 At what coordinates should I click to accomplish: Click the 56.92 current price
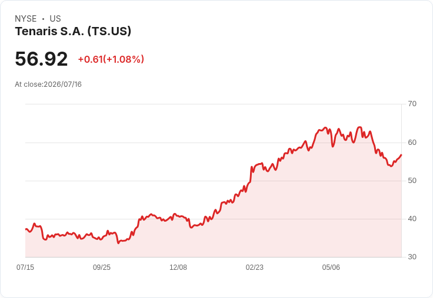(x=41, y=59)
